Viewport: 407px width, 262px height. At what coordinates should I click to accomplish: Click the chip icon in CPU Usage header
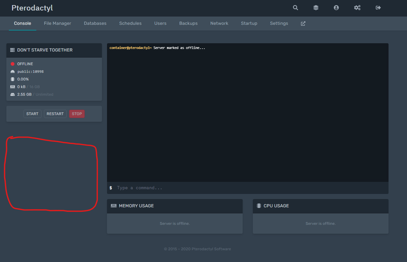pyautogui.click(x=259, y=206)
